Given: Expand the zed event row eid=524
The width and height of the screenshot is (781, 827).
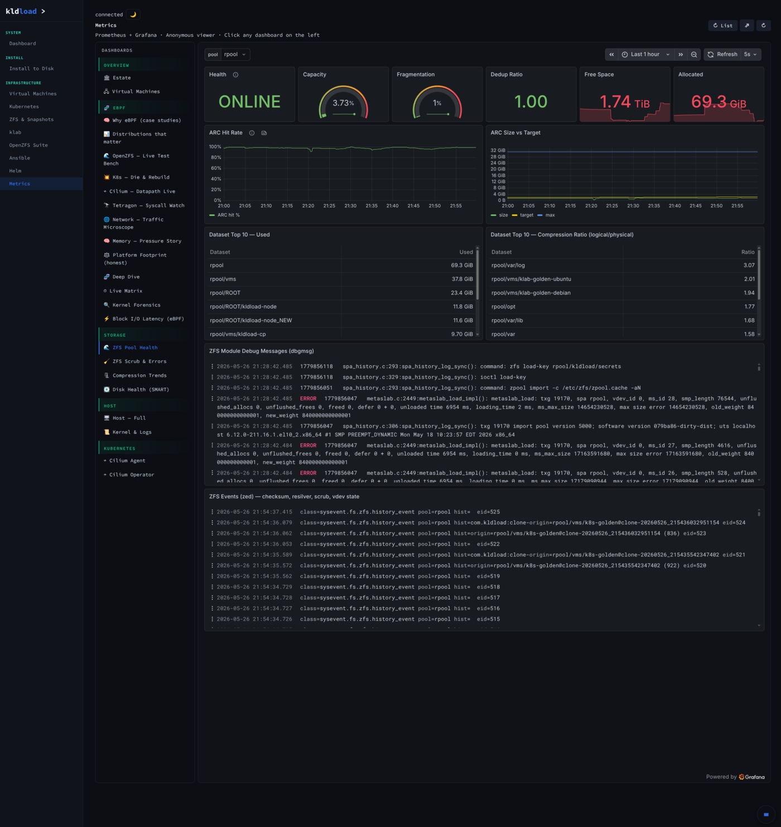Looking at the screenshot, I should point(483,523).
